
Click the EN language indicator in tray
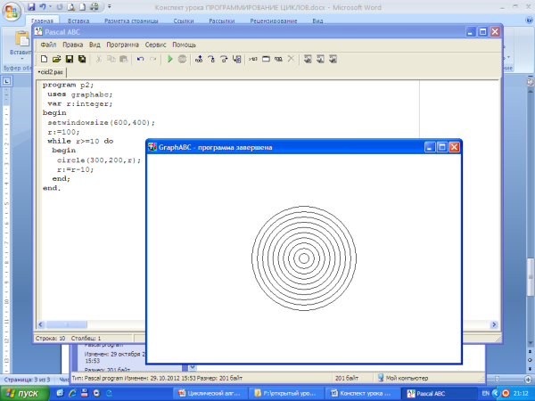(x=484, y=392)
